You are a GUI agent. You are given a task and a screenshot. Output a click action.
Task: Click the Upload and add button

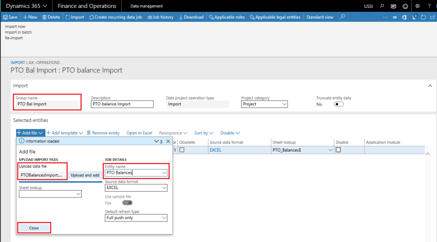tap(85, 175)
